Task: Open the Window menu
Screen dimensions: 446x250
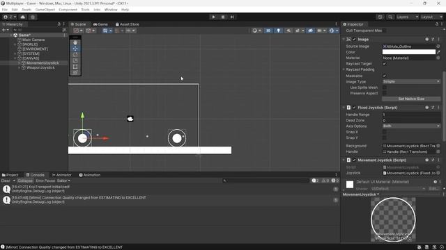Action: (111, 10)
